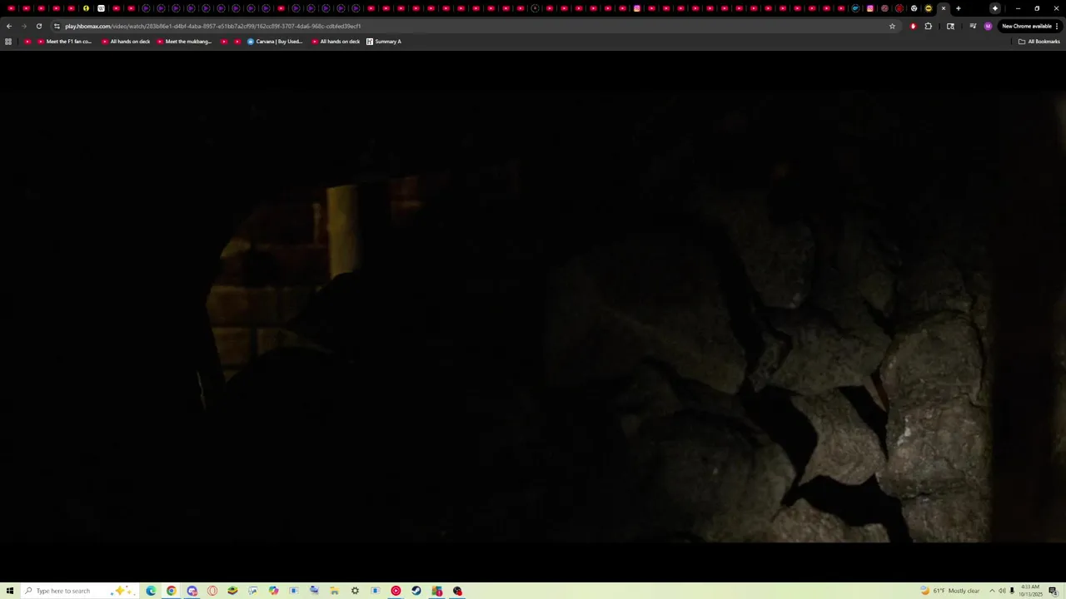Open the clock showing 4:33 AM
The width and height of the screenshot is (1066, 599).
coord(1031,591)
